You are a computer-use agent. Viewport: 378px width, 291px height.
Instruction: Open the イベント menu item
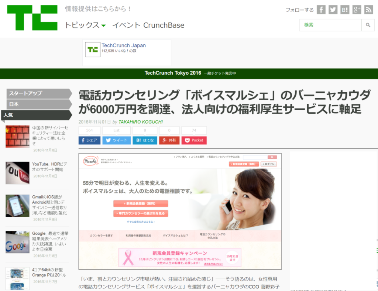(x=126, y=25)
